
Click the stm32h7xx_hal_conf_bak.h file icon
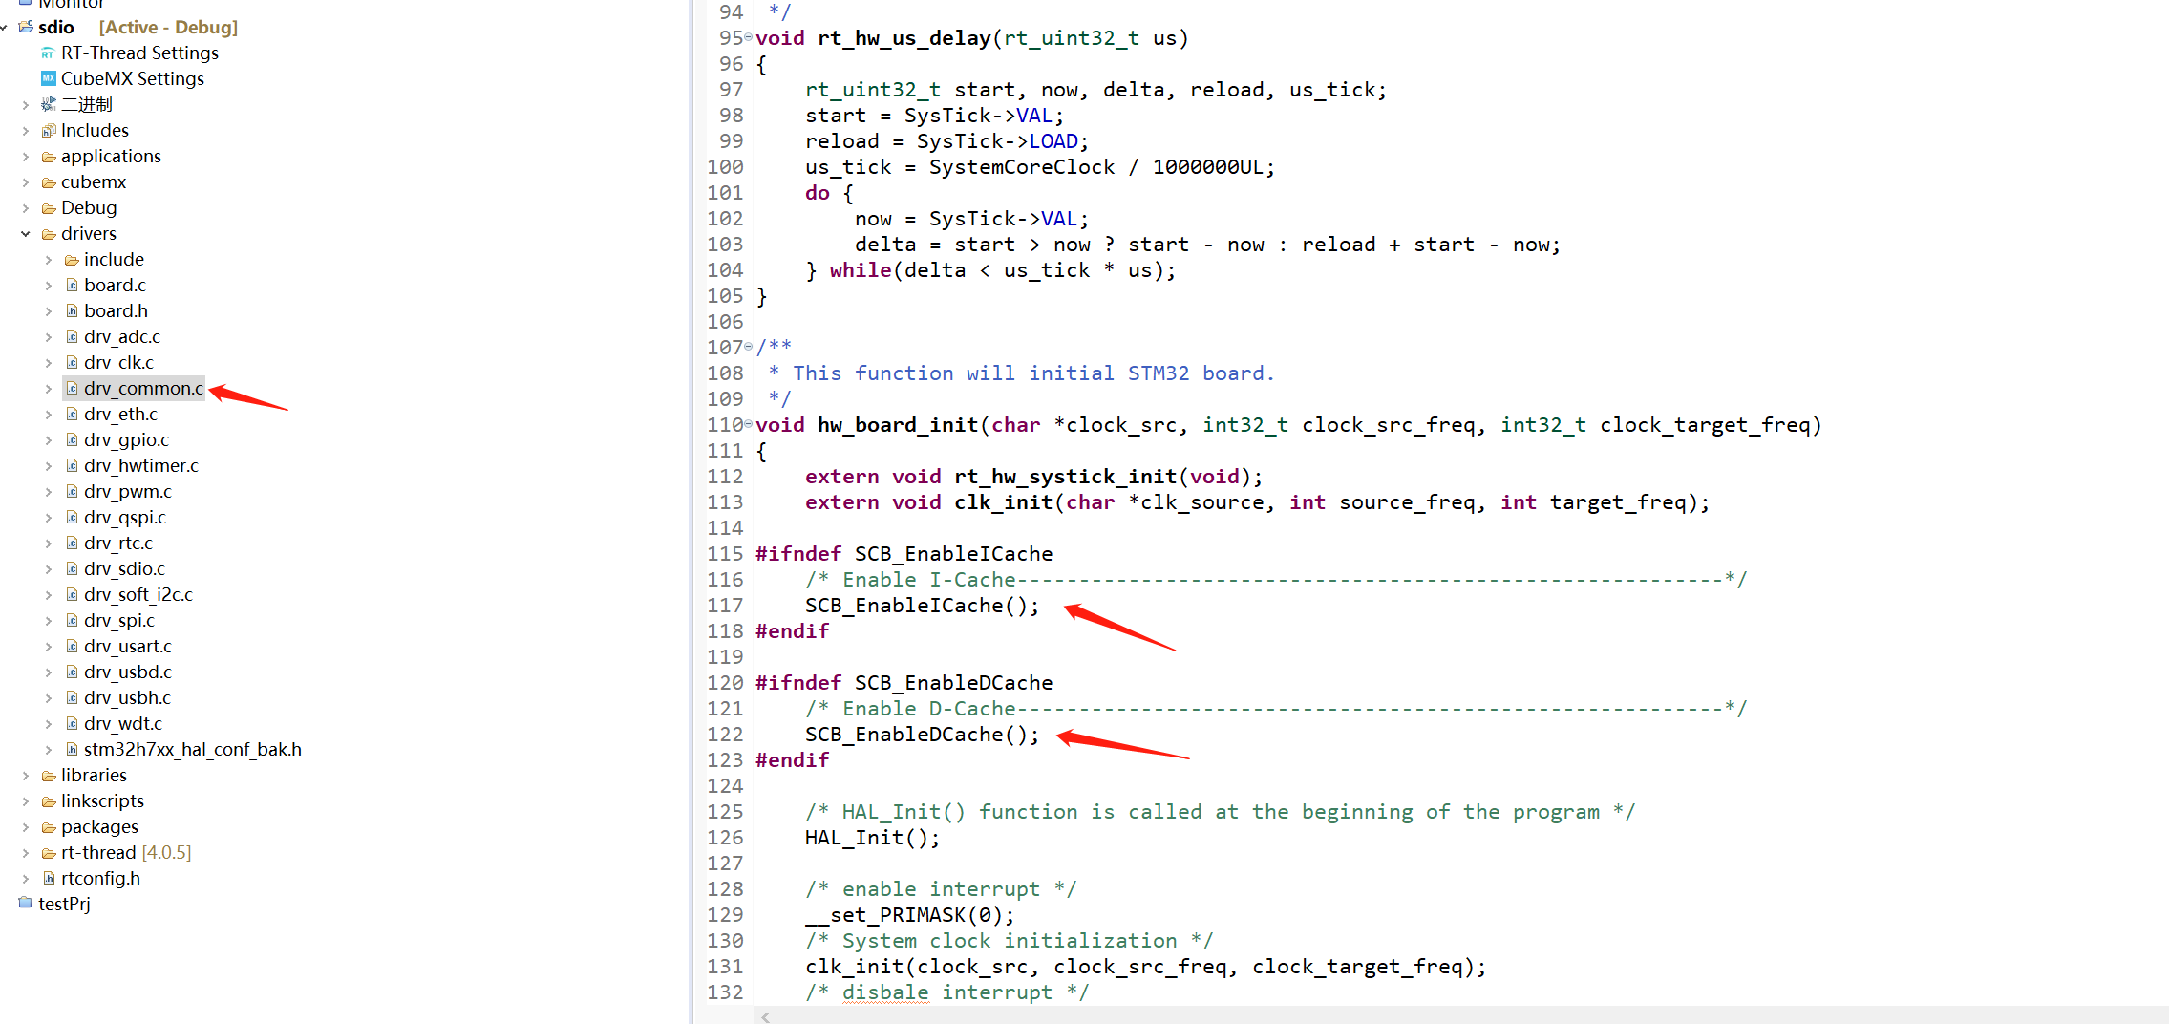pos(72,749)
